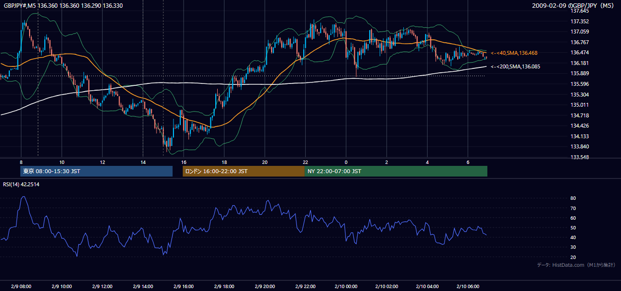Click price axis value 134.426

pos(580,126)
